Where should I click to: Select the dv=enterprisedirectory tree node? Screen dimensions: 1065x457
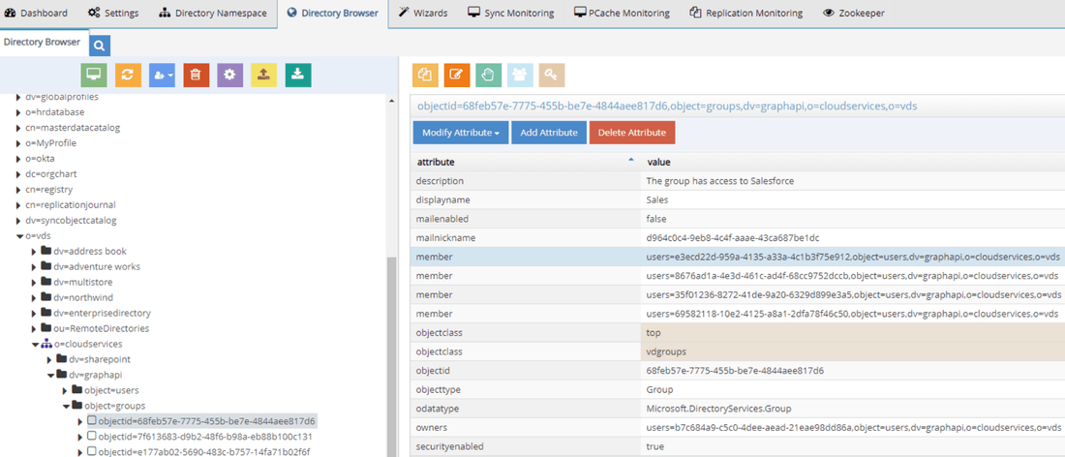(102, 313)
